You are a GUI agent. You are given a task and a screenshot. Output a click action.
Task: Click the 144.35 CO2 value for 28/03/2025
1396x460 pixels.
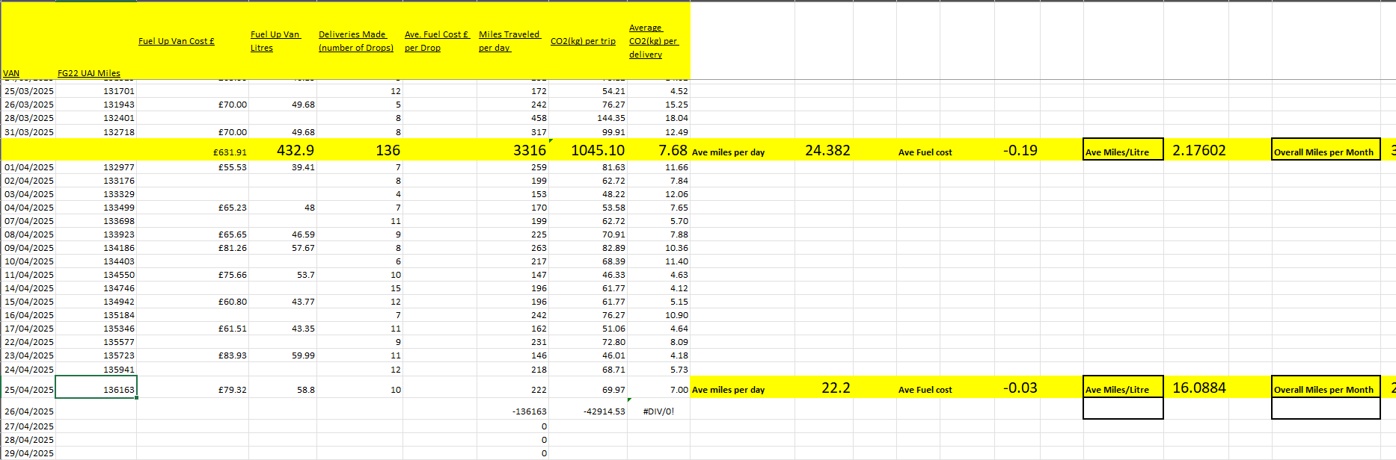pos(610,118)
